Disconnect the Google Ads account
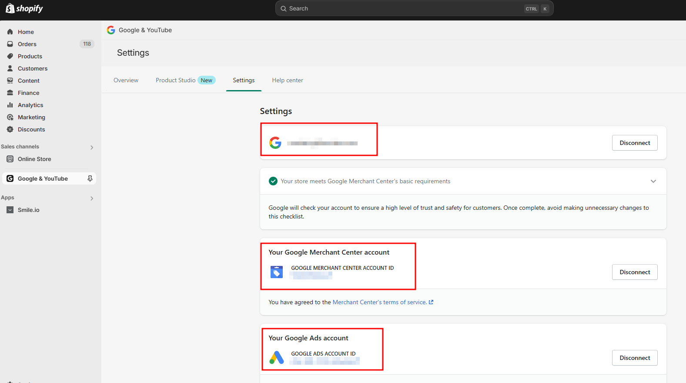686x383 pixels. [635, 358]
